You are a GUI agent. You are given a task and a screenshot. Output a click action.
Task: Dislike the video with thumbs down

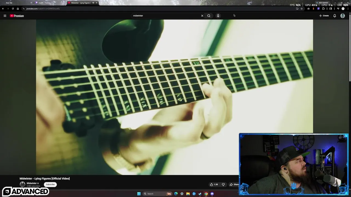tap(223, 184)
